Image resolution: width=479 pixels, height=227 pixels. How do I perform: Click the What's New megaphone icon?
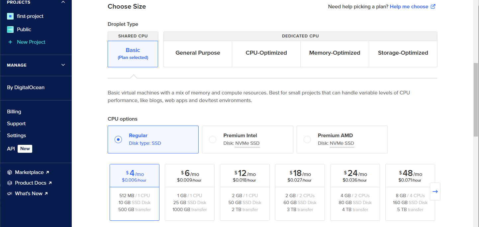10,194
